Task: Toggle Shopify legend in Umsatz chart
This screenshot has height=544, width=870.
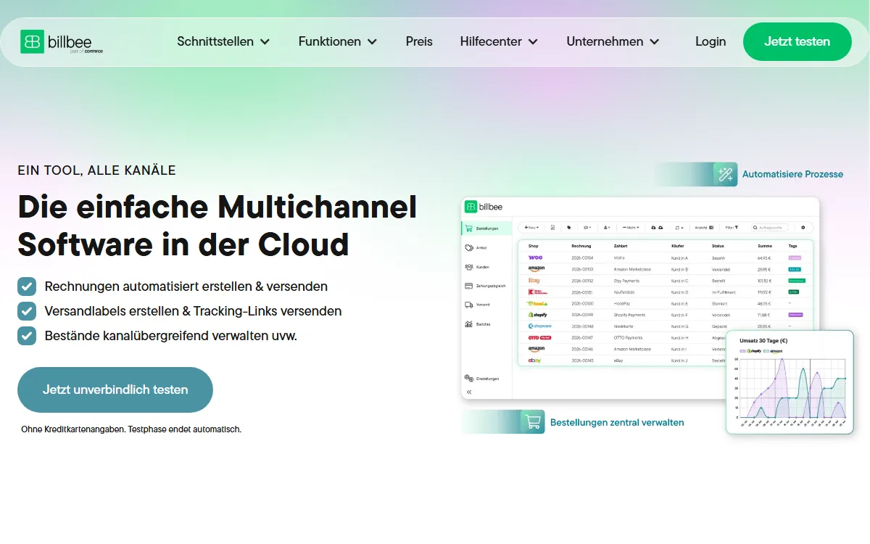Action: pyautogui.click(x=750, y=351)
